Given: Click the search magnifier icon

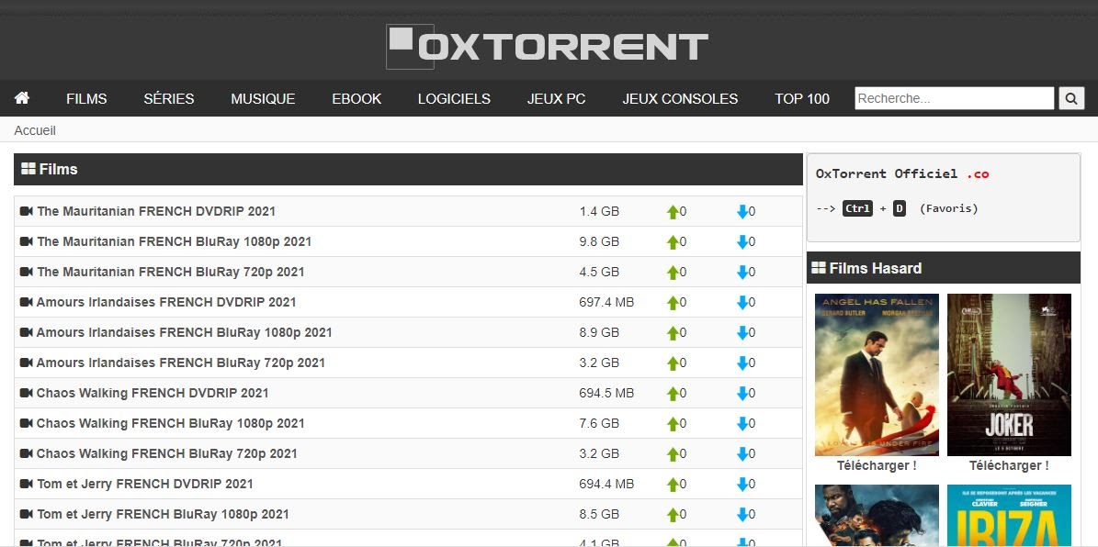Looking at the screenshot, I should (x=1071, y=97).
